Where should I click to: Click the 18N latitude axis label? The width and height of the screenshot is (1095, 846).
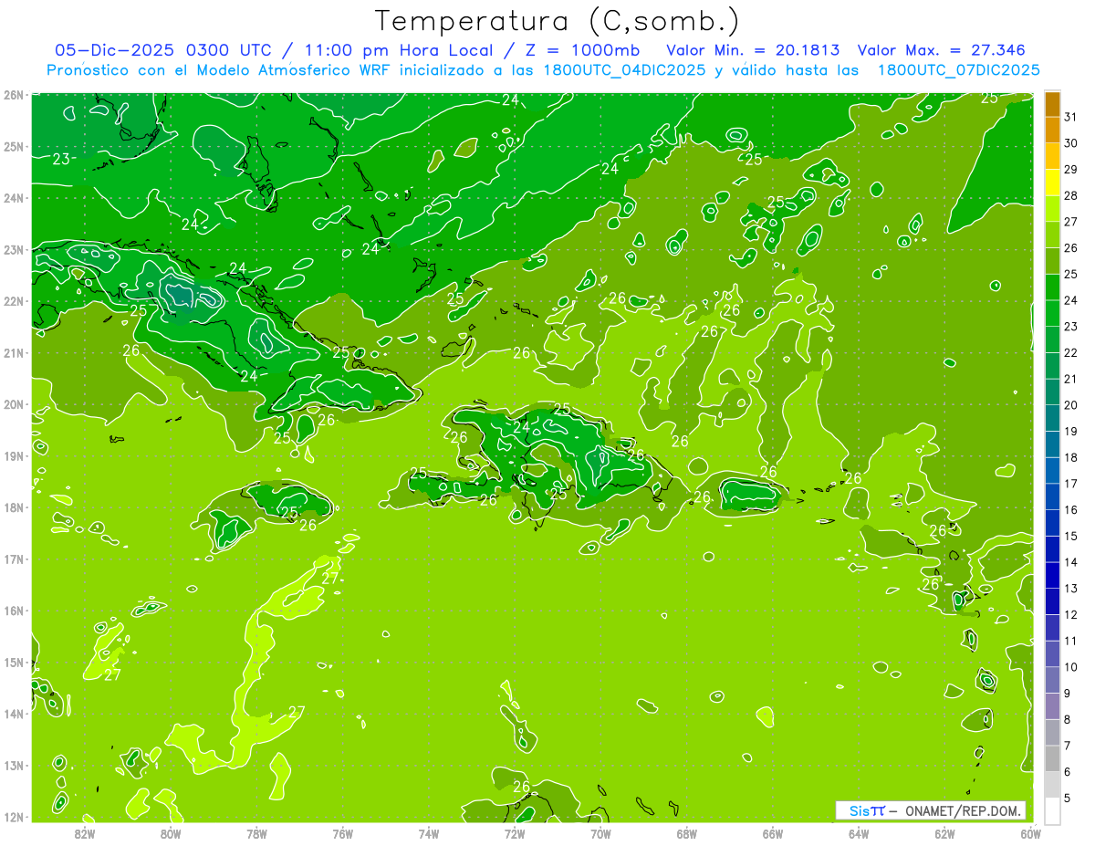[x=13, y=507]
